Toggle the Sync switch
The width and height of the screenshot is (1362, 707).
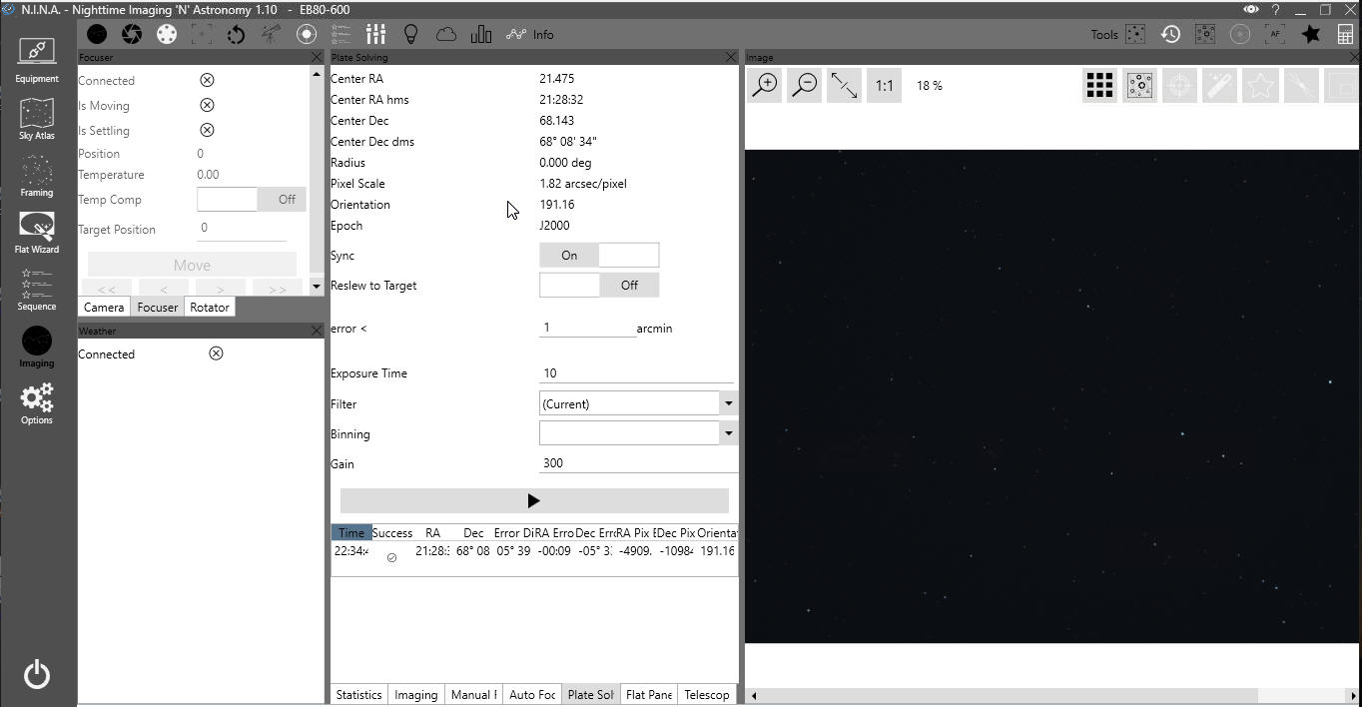pyautogui.click(x=599, y=256)
